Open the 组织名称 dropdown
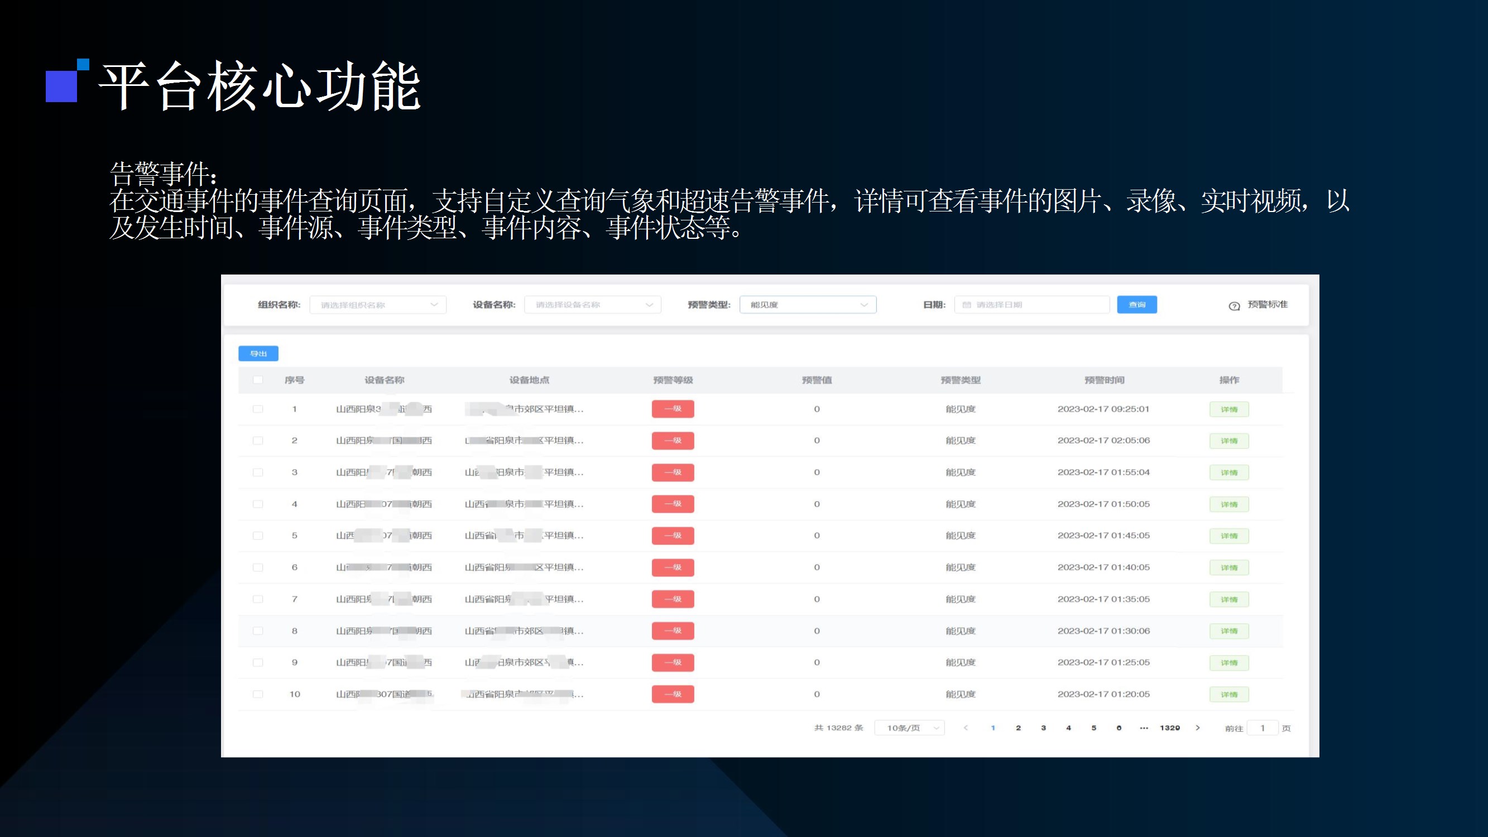Image resolution: width=1488 pixels, height=837 pixels. tap(378, 305)
